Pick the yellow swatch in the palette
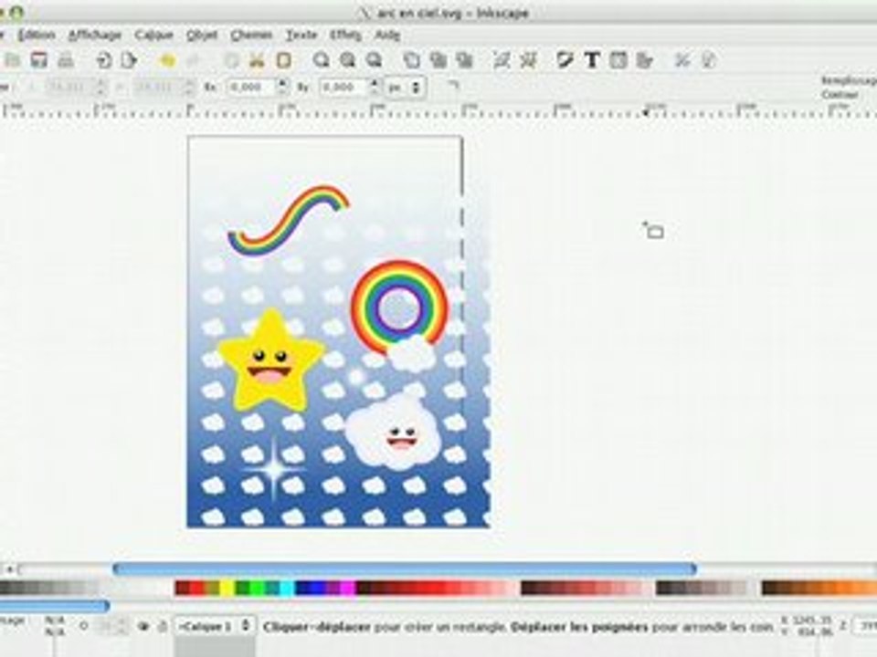 [x=227, y=589]
